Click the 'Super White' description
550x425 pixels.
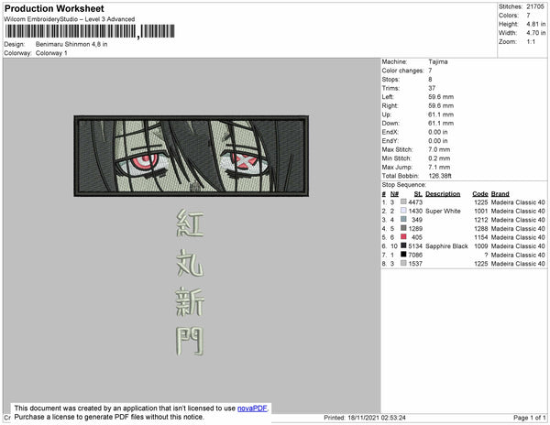click(x=443, y=211)
